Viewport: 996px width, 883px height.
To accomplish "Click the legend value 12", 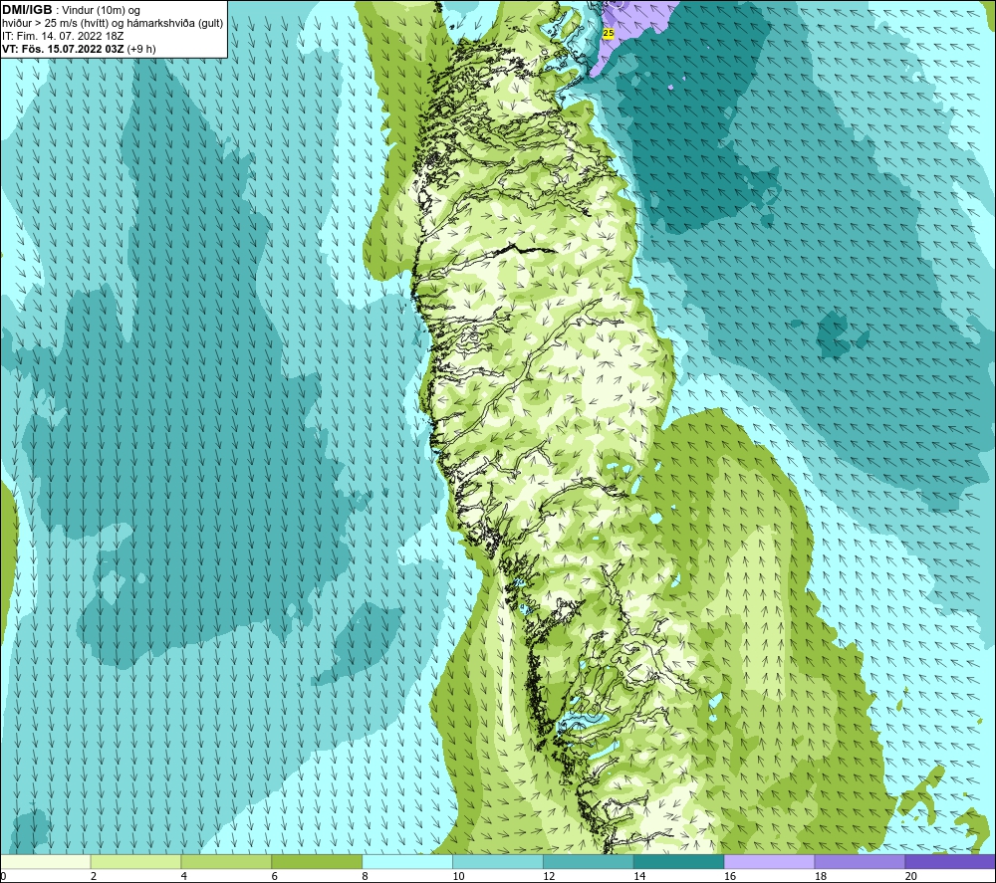I will point(549,876).
